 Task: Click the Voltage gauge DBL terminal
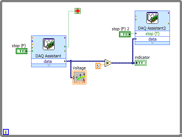coord(79,77)
